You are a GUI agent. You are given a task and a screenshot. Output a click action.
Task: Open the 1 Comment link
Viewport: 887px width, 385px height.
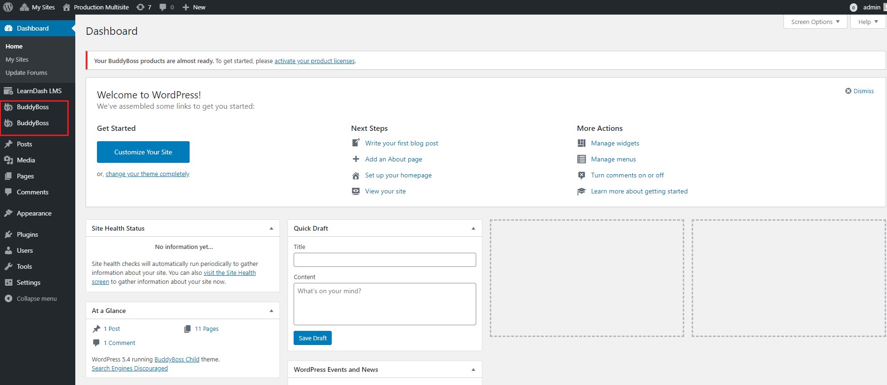(x=120, y=343)
